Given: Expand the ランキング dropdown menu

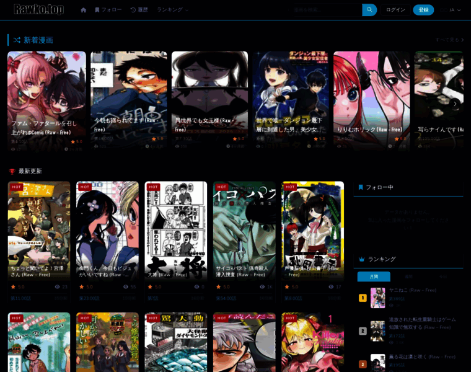Looking at the screenshot, I should pos(173,10).
